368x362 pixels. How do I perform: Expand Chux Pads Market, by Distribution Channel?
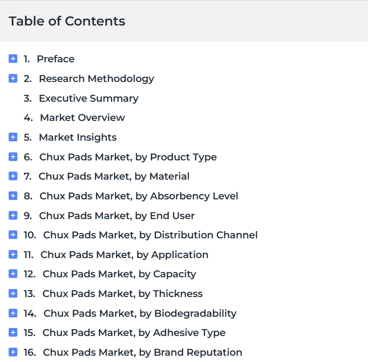click(x=13, y=235)
